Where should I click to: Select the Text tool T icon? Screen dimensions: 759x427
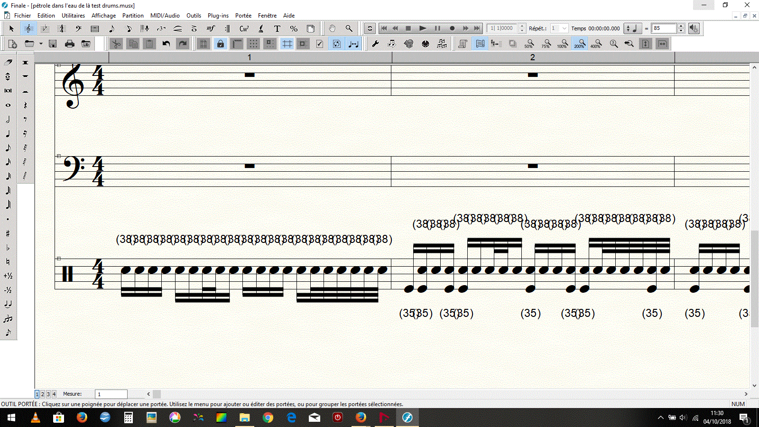tap(277, 28)
